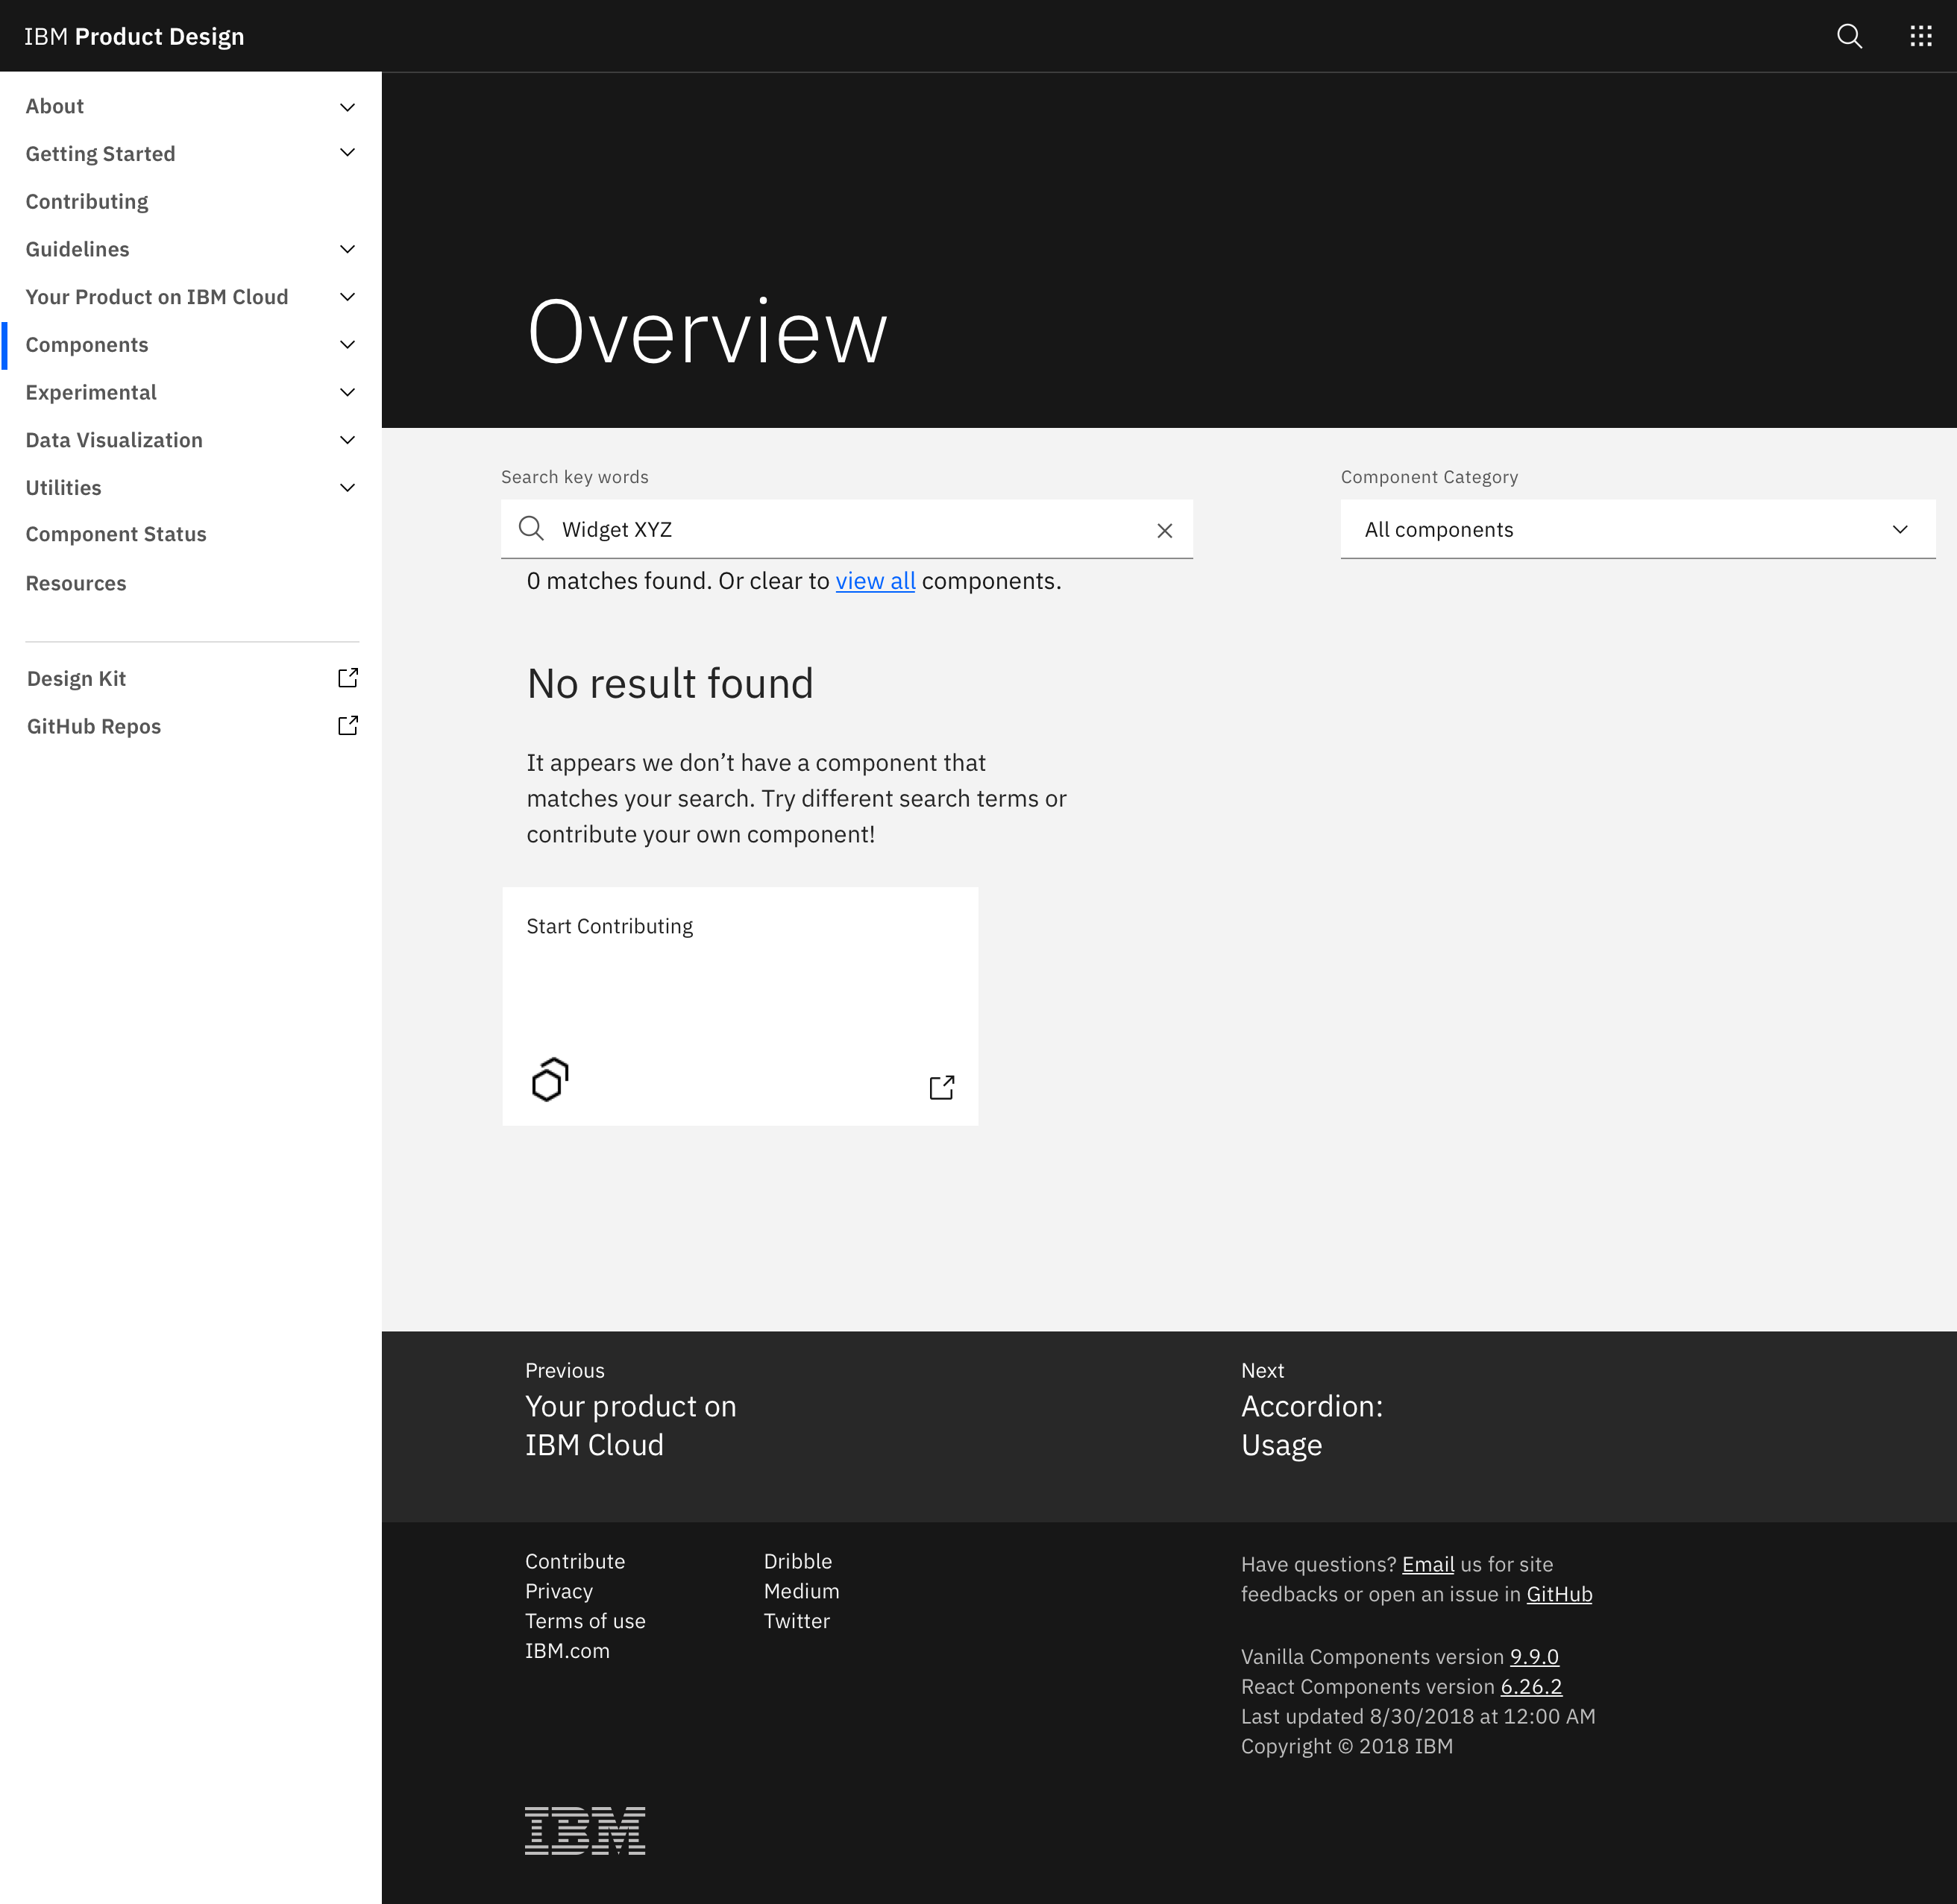Open the search icon in the top bar
Viewport: 1957px width, 1904px height.
tap(1849, 36)
